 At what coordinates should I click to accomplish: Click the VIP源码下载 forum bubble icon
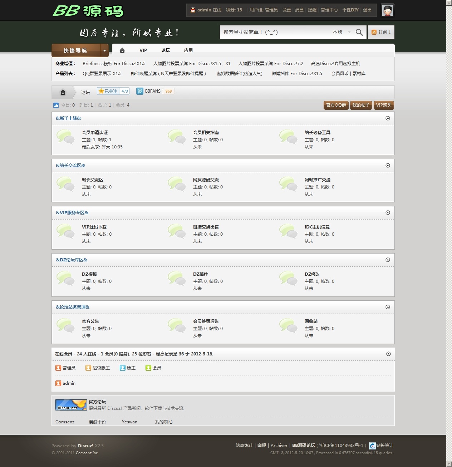pyautogui.click(x=65, y=231)
